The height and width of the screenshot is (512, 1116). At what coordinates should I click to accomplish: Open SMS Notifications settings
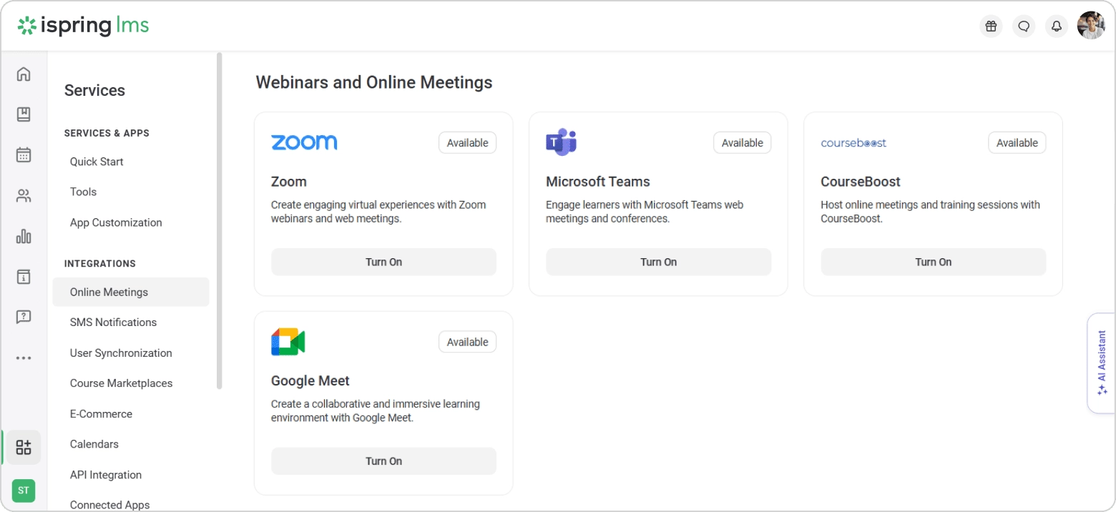tap(113, 322)
